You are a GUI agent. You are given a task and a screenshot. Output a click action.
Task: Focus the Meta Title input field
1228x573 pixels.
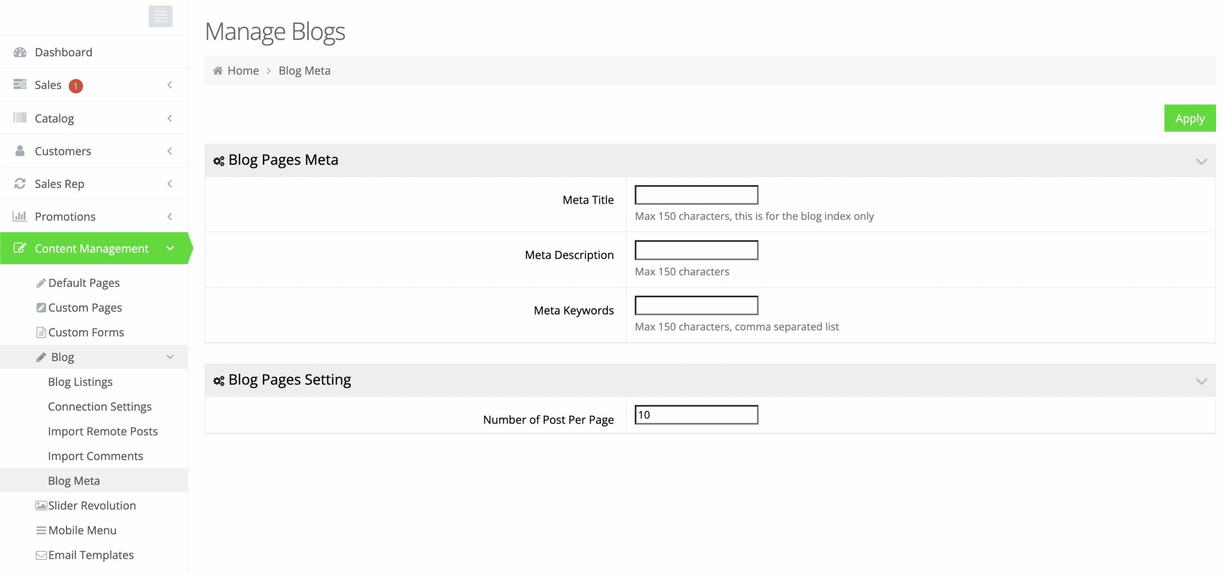(696, 195)
